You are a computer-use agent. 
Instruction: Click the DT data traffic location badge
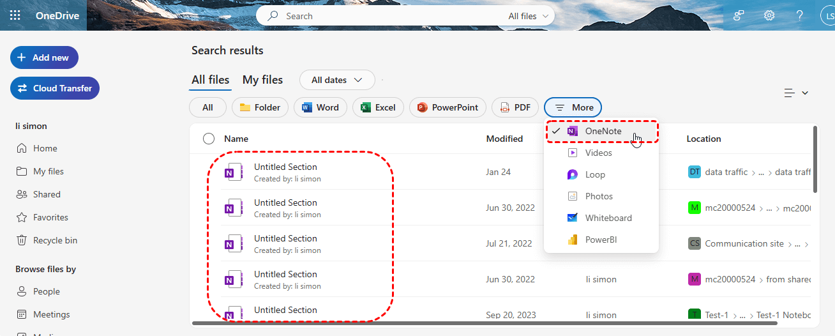coord(695,172)
